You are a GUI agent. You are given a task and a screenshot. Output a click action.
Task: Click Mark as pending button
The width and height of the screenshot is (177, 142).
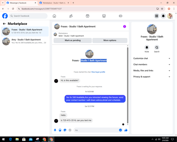73,40
